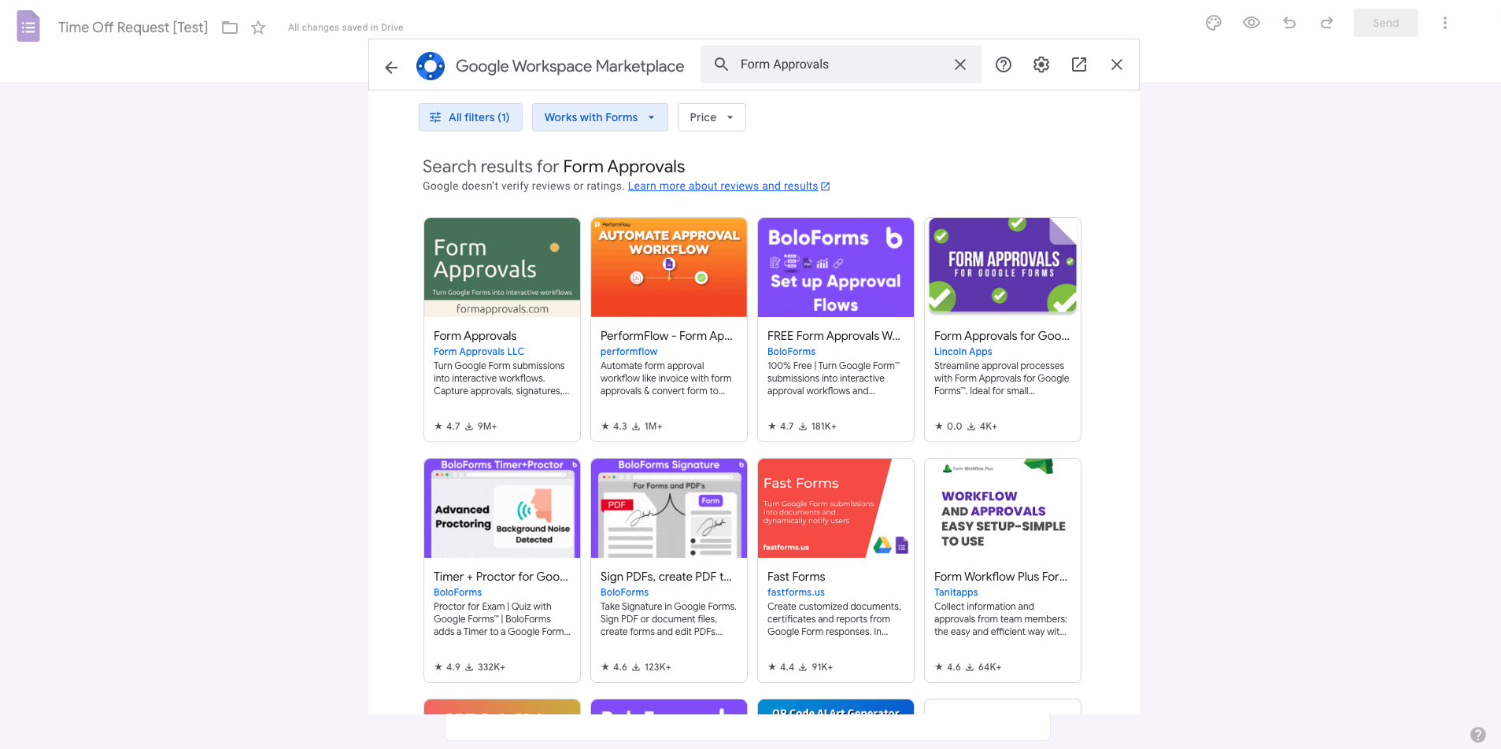Open Marketplace settings gear
Viewport: 1501px width, 749px height.
coord(1041,65)
